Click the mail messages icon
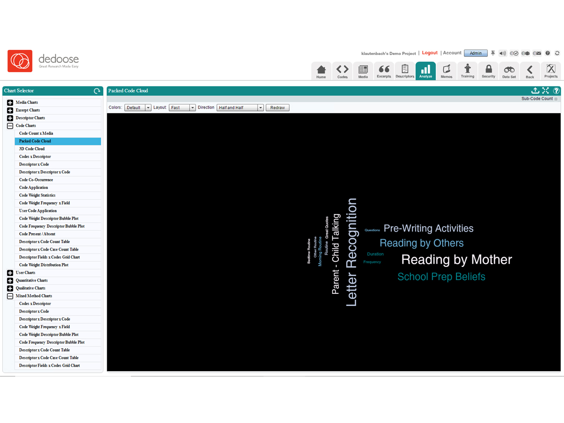Viewport: 564px width, 423px height. click(536, 53)
